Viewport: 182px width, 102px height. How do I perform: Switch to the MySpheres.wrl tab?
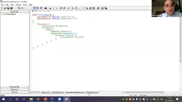(x=92, y=92)
